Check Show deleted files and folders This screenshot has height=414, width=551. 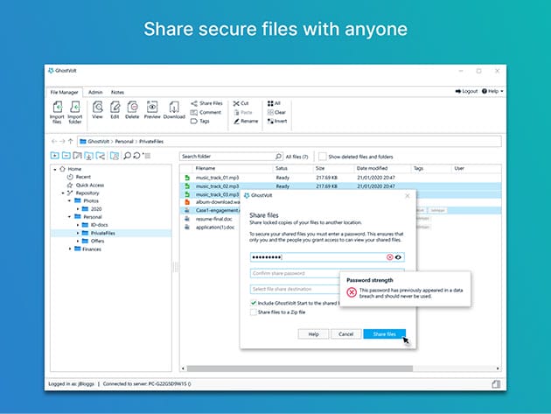coord(322,157)
